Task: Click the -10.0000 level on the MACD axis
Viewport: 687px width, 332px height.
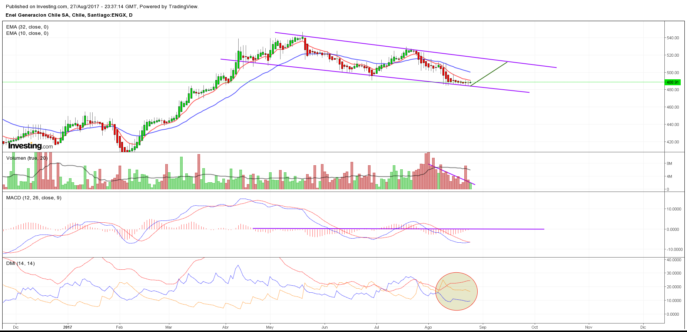Action: pos(674,249)
